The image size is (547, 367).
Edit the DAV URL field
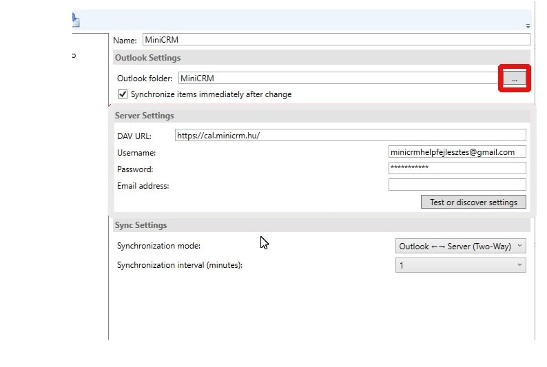(x=350, y=135)
